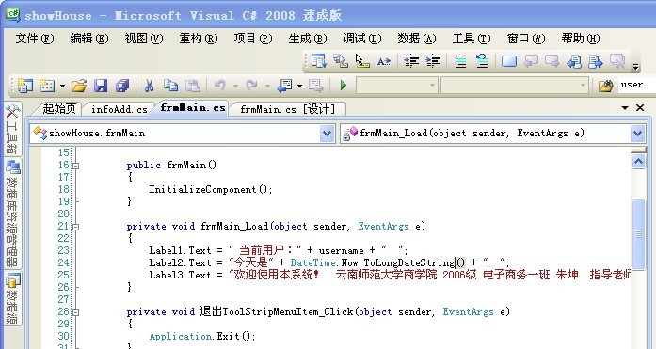Open the active files list dropdown arrow
Screen dimensions: 656x349
(625, 108)
